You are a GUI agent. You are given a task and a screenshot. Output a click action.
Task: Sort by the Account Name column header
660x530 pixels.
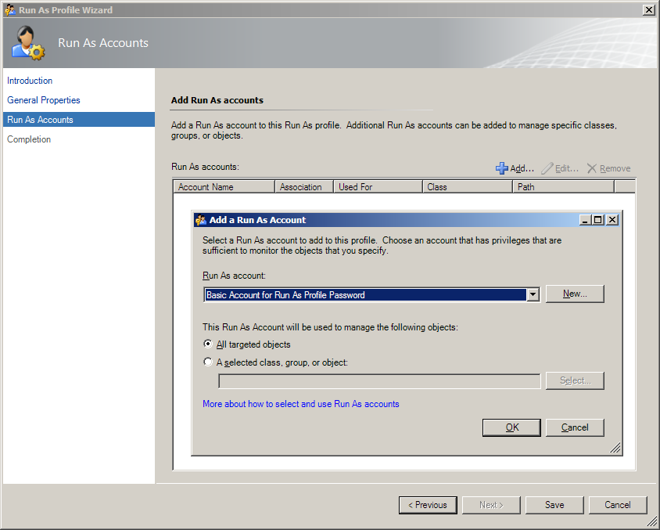[224, 186]
